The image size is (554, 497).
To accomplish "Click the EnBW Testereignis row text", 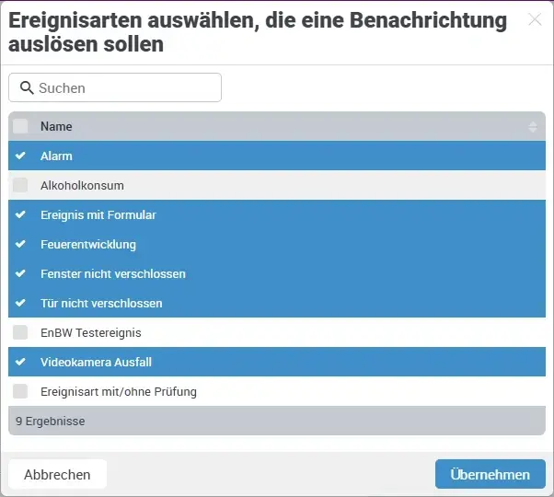I will (x=91, y=333).
